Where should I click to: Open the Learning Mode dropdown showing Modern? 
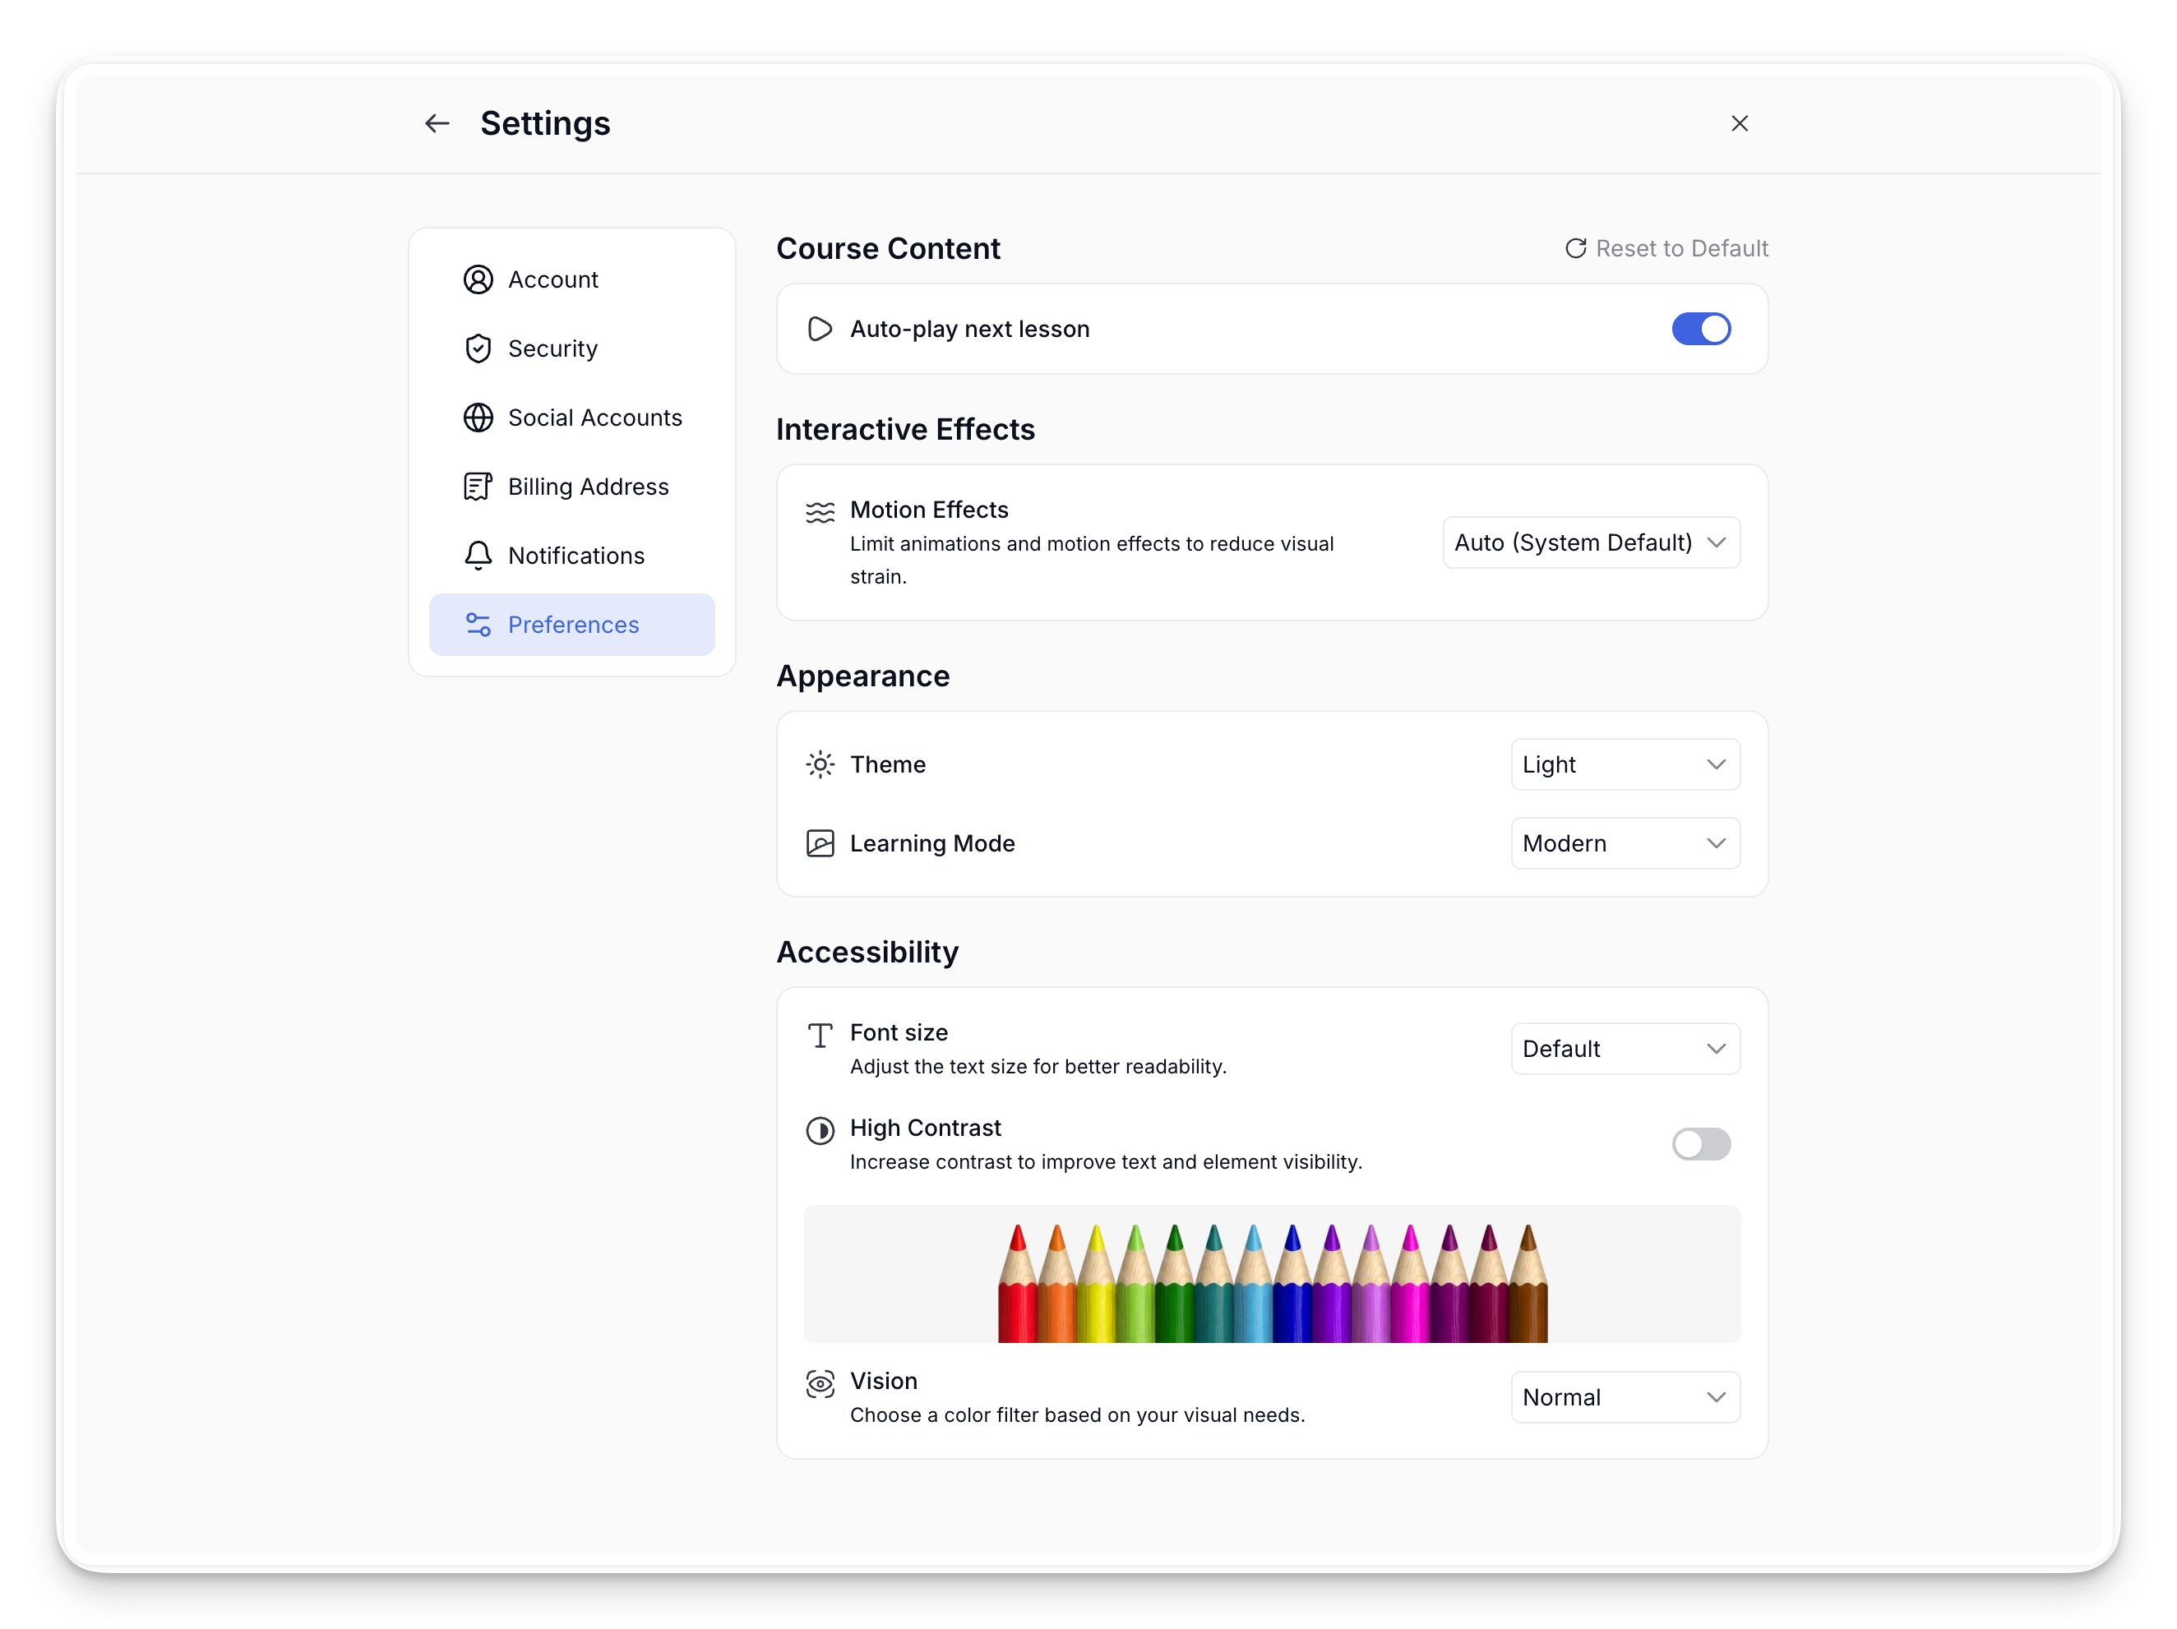(x=1625, y=844)
